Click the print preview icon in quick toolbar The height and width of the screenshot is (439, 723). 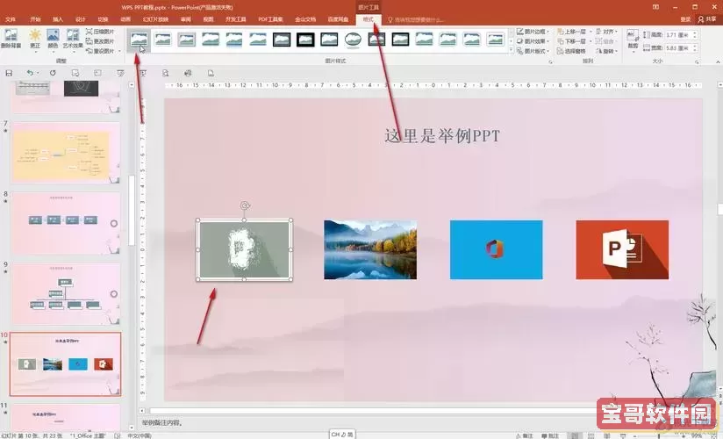click(x=166, y=73)
